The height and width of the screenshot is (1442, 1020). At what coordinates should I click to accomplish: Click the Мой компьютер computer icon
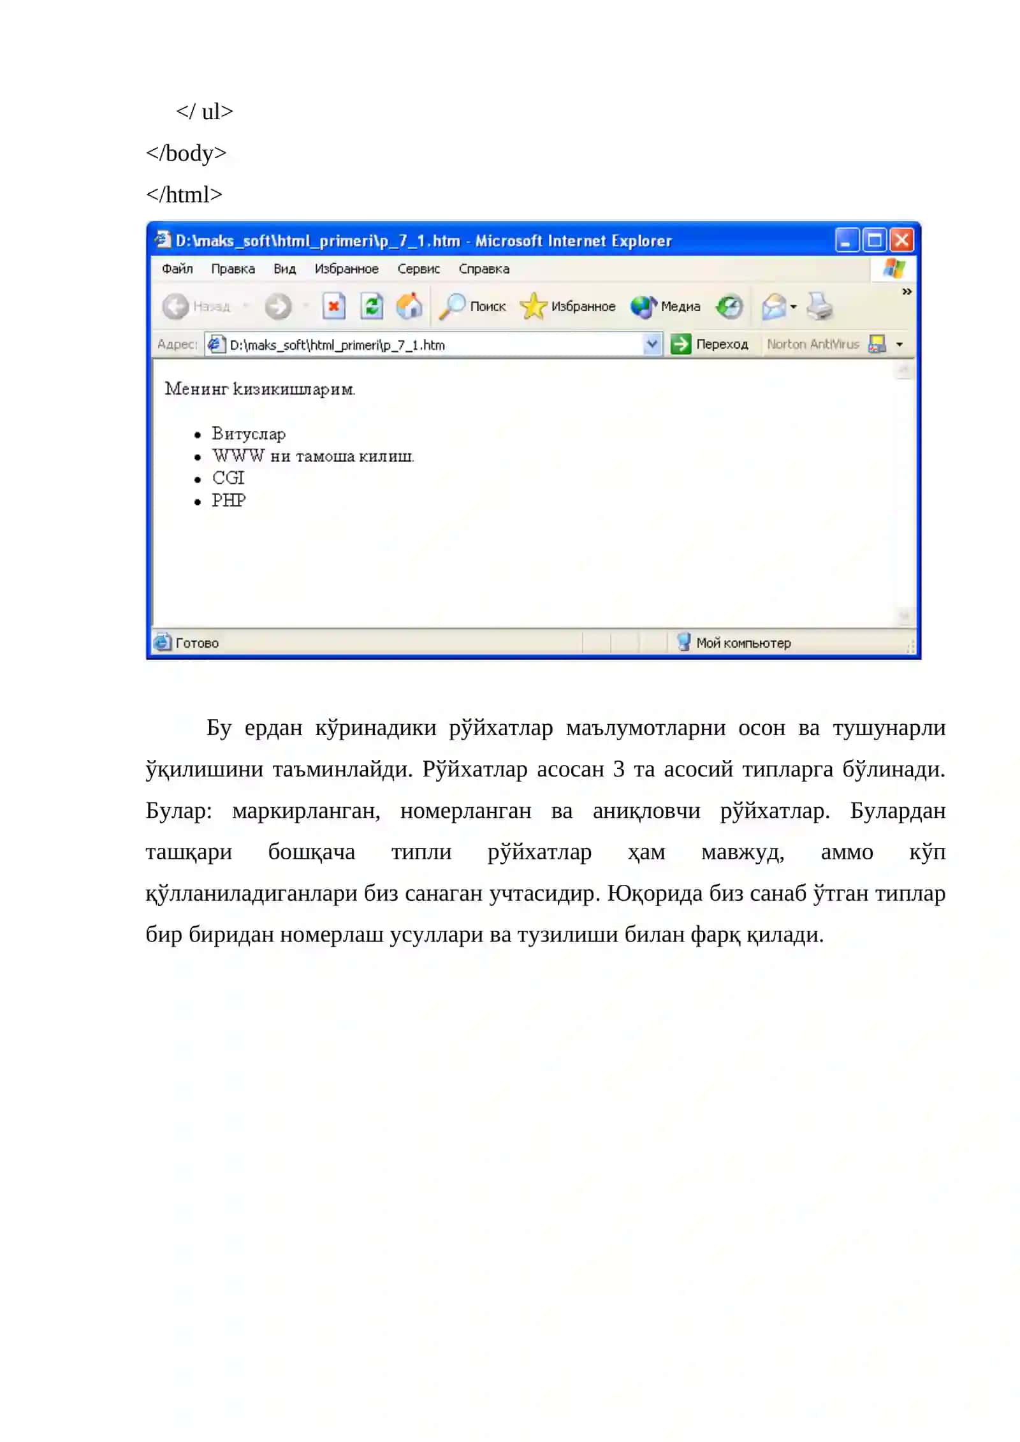tap(683, 642)
